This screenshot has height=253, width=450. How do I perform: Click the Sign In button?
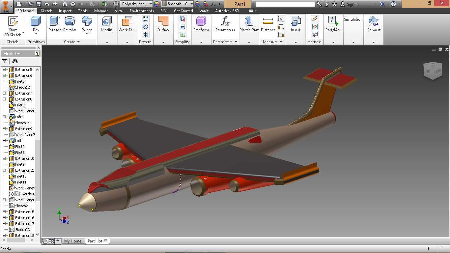[350, 4]
